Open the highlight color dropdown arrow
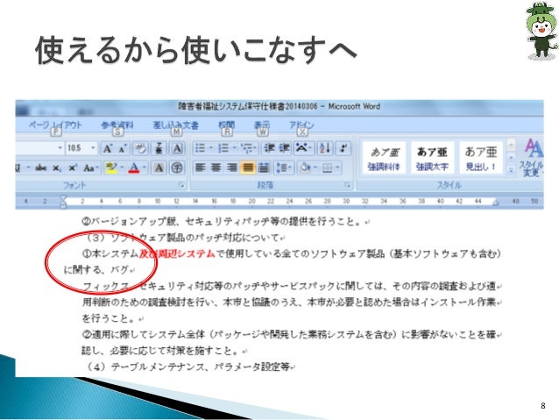Image resolution: width=559 pixels, height=420 pixels. pyautogui.click(x=123, y=167)
